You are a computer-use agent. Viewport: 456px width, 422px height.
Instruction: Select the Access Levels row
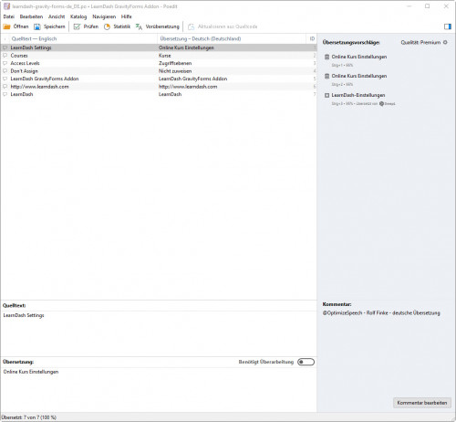[158, 63]
